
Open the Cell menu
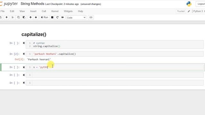(x=44, y=11)
